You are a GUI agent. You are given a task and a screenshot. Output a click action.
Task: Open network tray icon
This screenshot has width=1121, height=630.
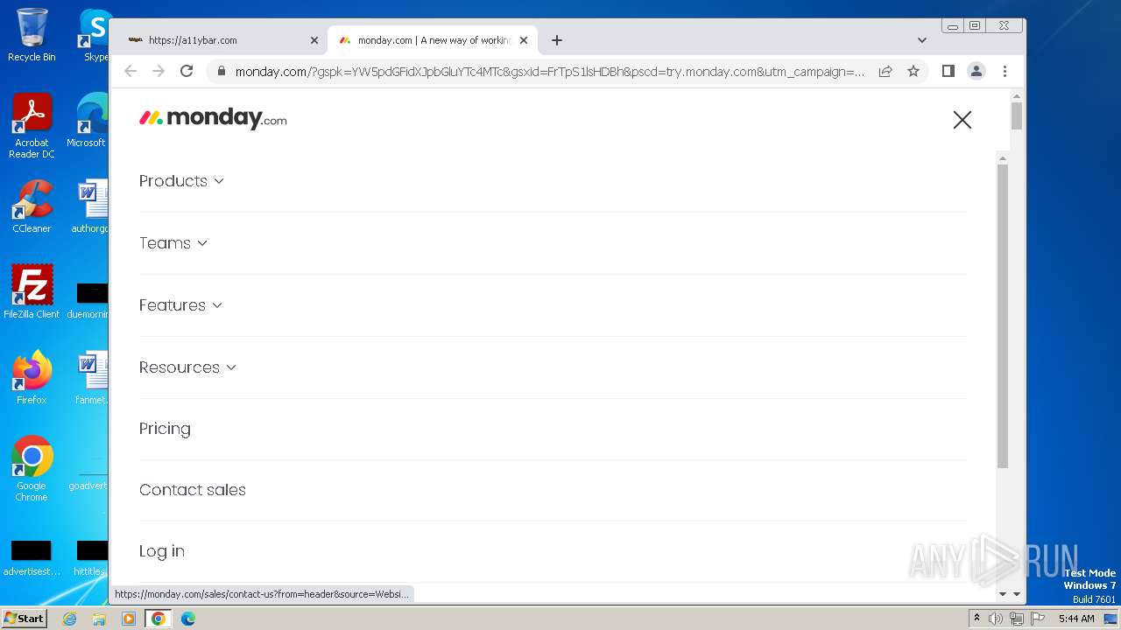tap(1017, 619)
